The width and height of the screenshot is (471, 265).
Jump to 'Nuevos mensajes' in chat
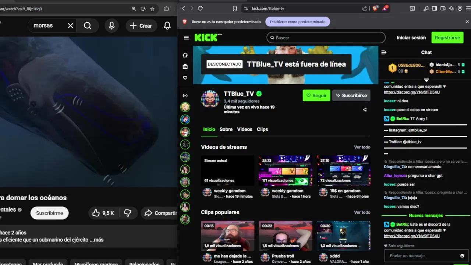[426, 216]
